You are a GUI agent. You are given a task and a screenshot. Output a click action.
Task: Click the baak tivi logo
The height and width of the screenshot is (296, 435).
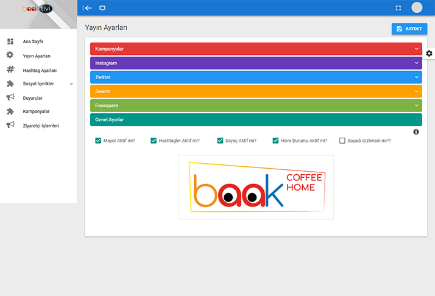tap(38, 9)
